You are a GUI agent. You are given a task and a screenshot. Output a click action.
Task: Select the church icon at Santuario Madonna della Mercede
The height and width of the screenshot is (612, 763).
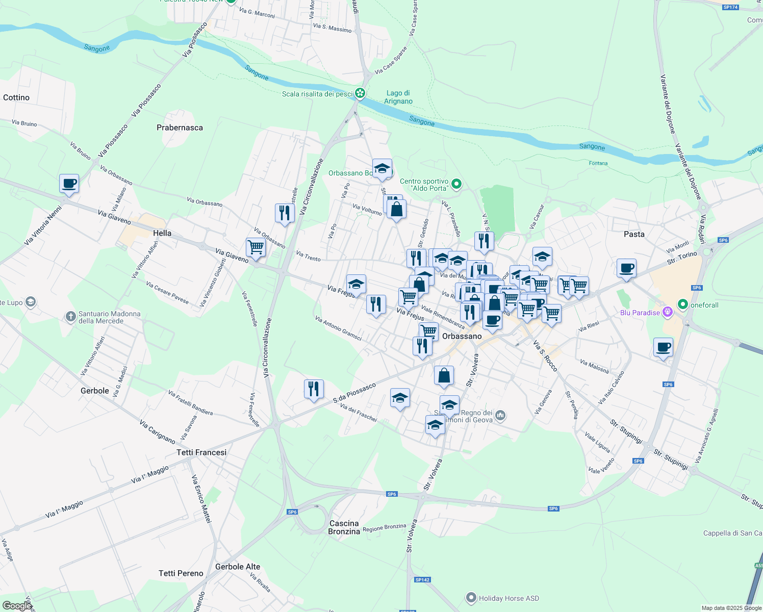point(70,315)
